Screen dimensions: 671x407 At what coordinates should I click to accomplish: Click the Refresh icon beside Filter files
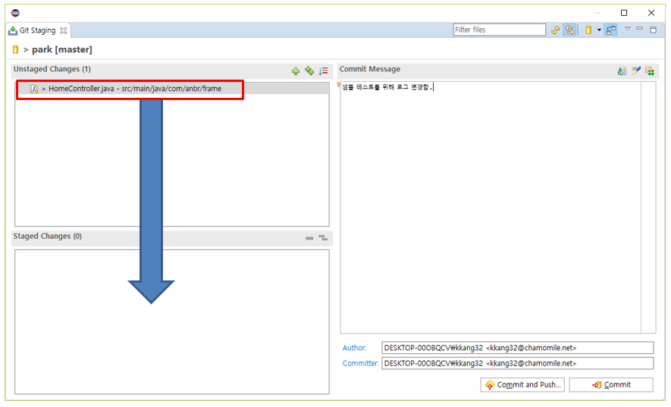[556, 30]
